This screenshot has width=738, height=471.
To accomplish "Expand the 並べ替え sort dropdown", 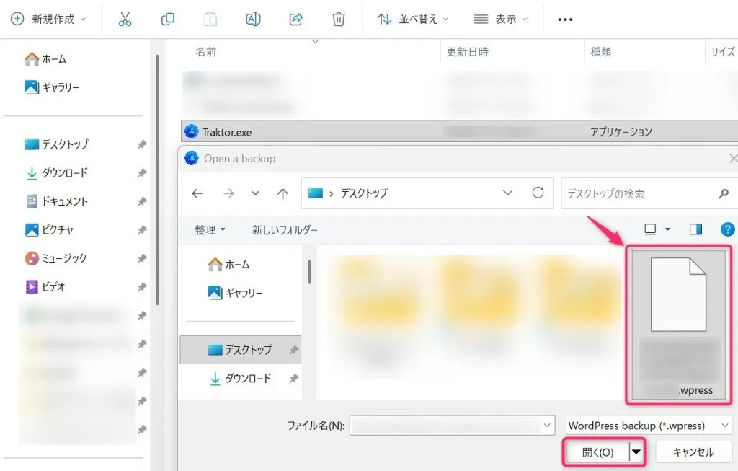I will 413,19.
